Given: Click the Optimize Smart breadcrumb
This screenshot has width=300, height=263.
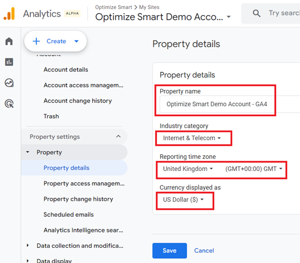Looking at the screenshot, I should pos(113,7).
